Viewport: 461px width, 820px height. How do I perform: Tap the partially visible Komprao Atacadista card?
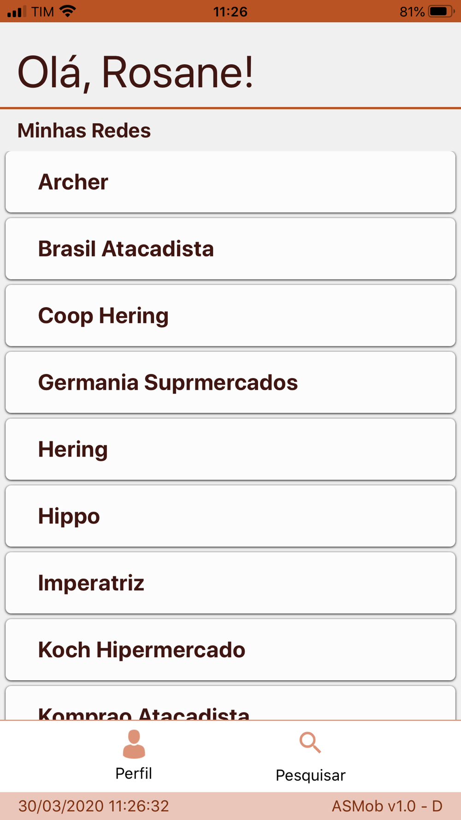click(230, 703)
